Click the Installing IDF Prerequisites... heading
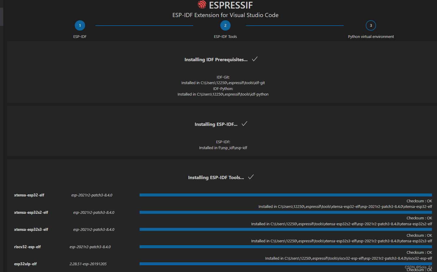 click(x=216, y=60)
